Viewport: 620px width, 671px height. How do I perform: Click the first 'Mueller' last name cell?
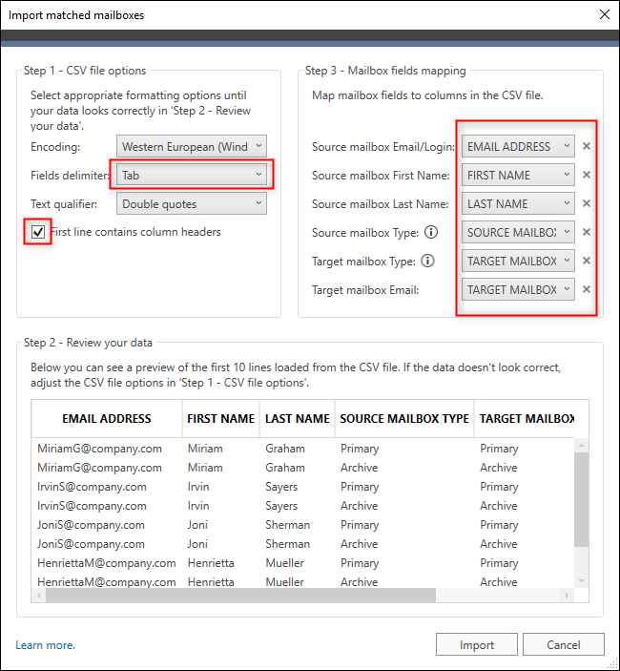285,563
